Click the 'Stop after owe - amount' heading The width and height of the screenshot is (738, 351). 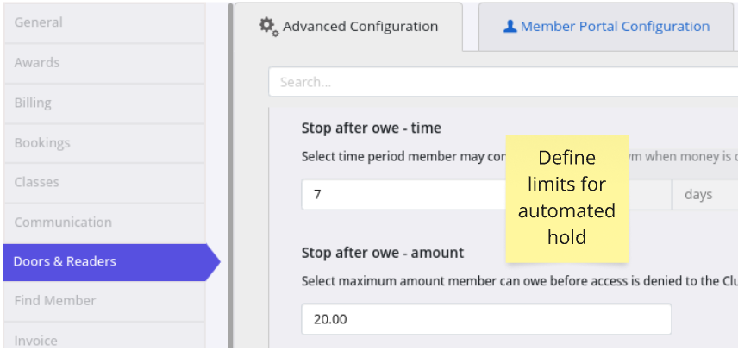click(383, 254)
